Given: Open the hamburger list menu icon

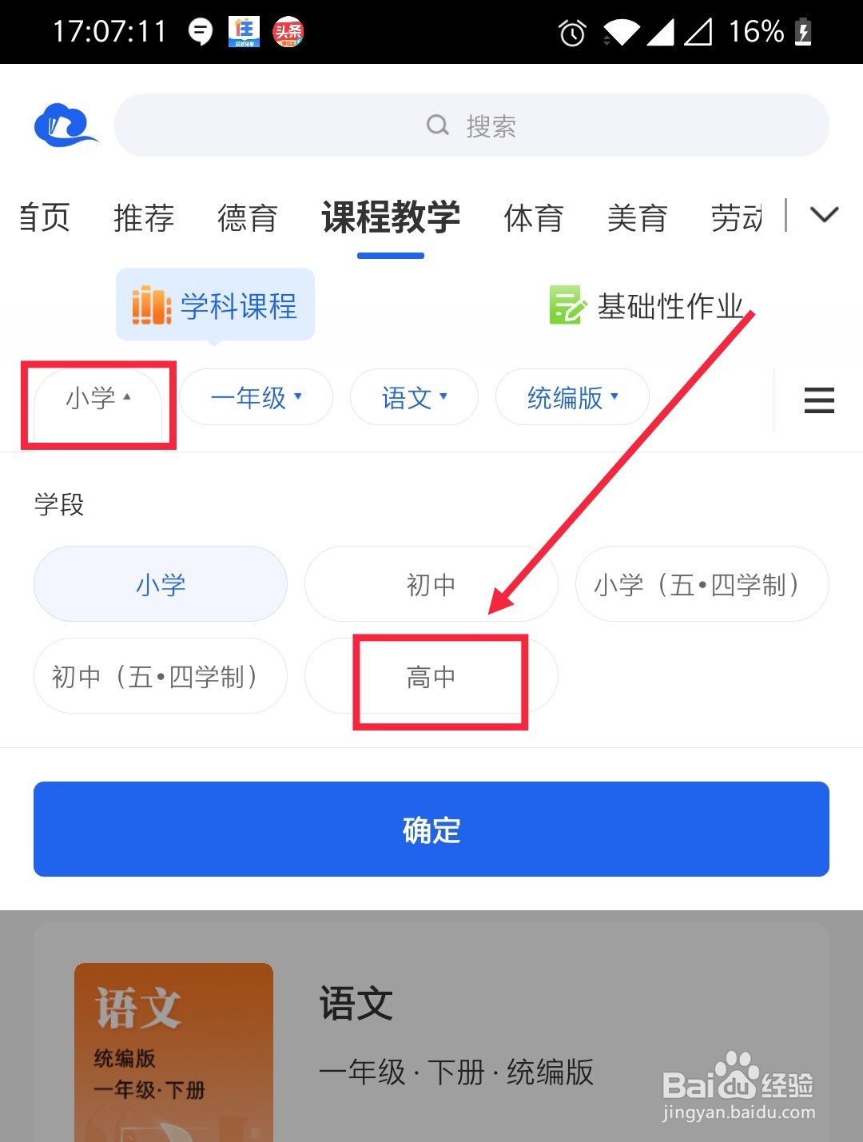Looking at the screenshot, I should 819,400.
